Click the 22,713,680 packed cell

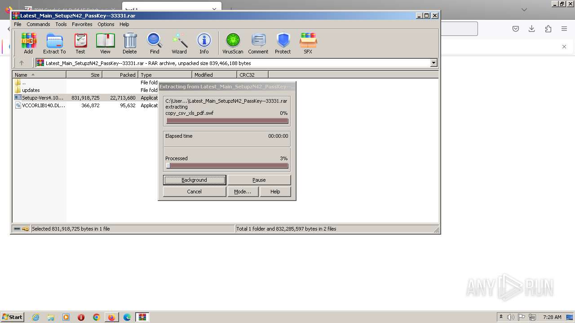point(123,98)
